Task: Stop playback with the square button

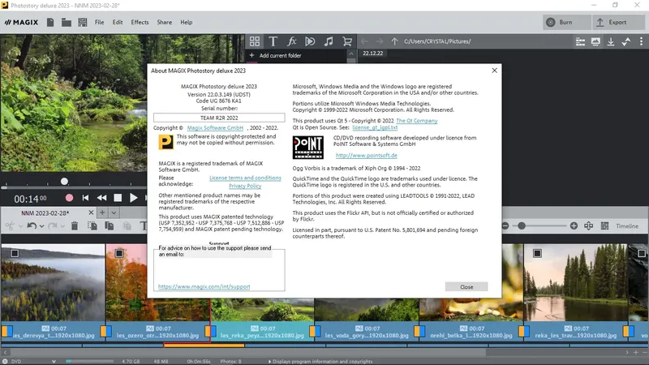Action: 118,198
